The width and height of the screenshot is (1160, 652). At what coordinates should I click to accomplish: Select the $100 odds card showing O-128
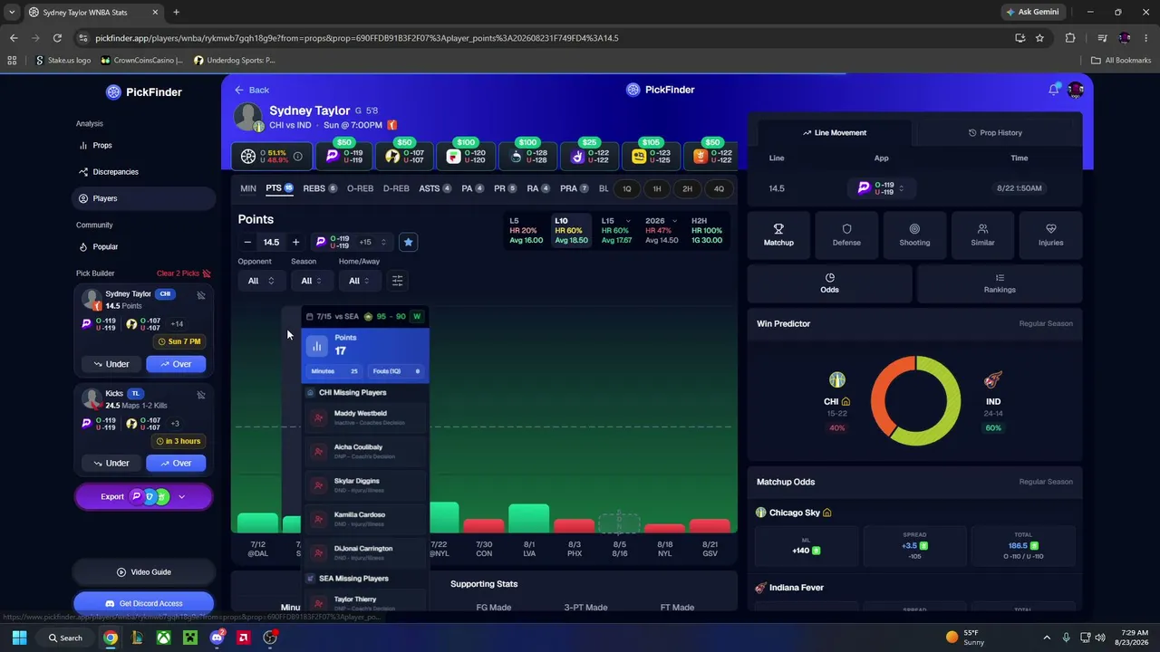coord(527,156)
